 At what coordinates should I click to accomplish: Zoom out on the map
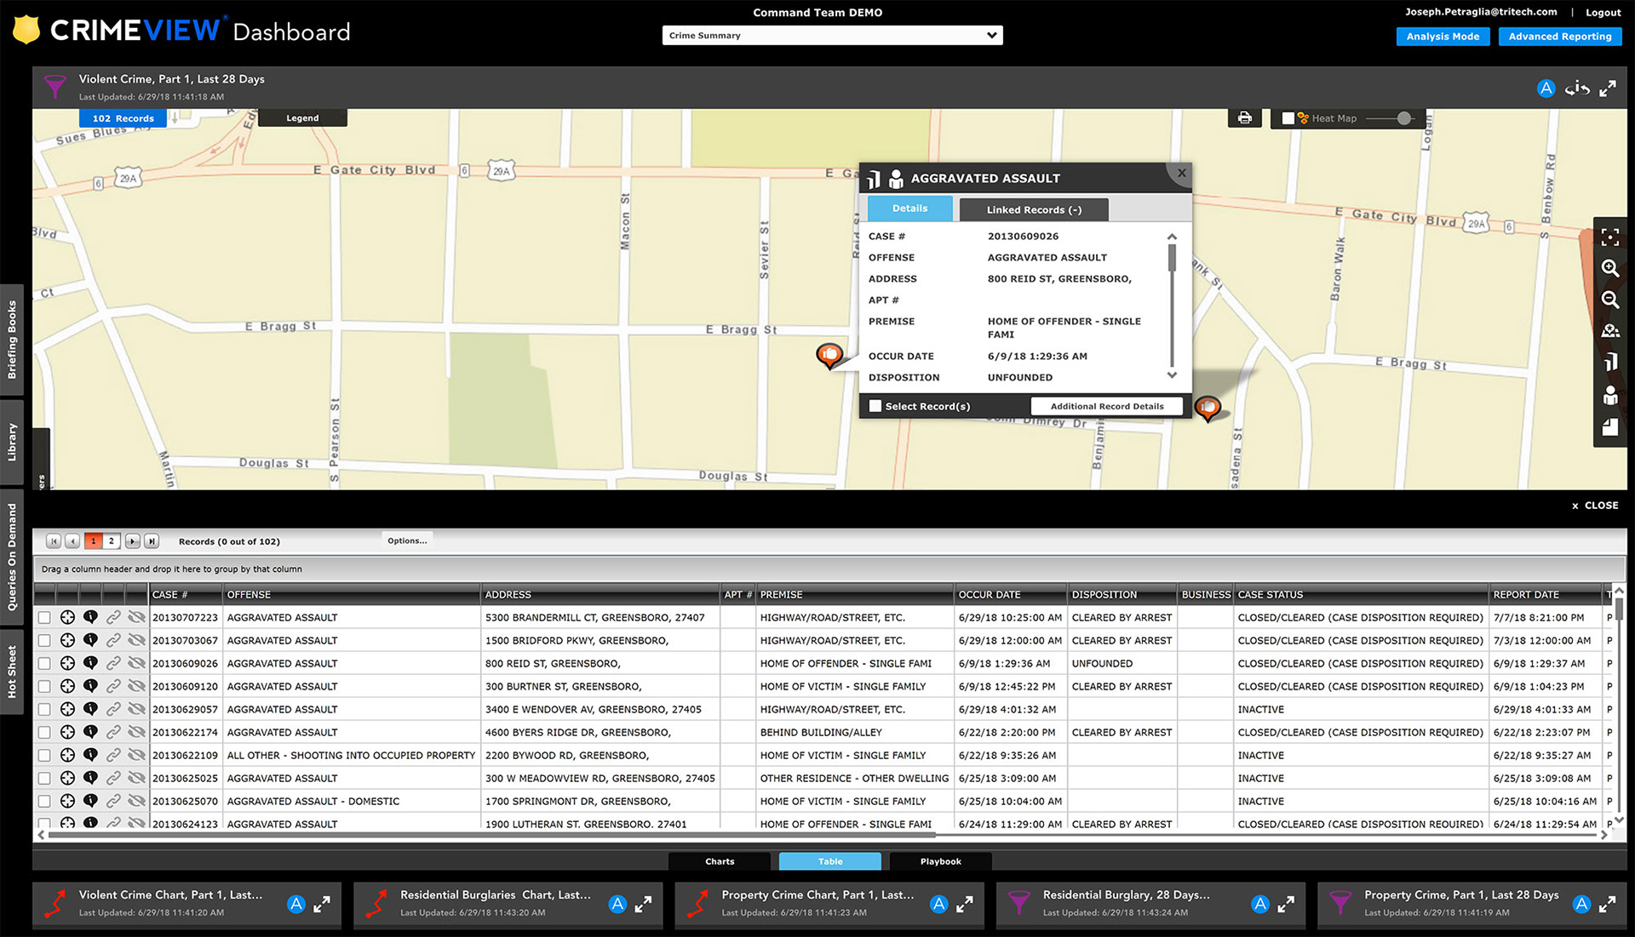(1609, 300)
